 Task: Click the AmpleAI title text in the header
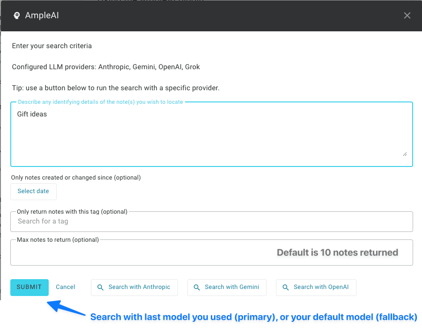coord(42,16)
